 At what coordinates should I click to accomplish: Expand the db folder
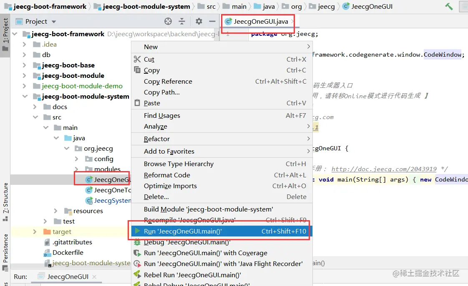(24, 55)
